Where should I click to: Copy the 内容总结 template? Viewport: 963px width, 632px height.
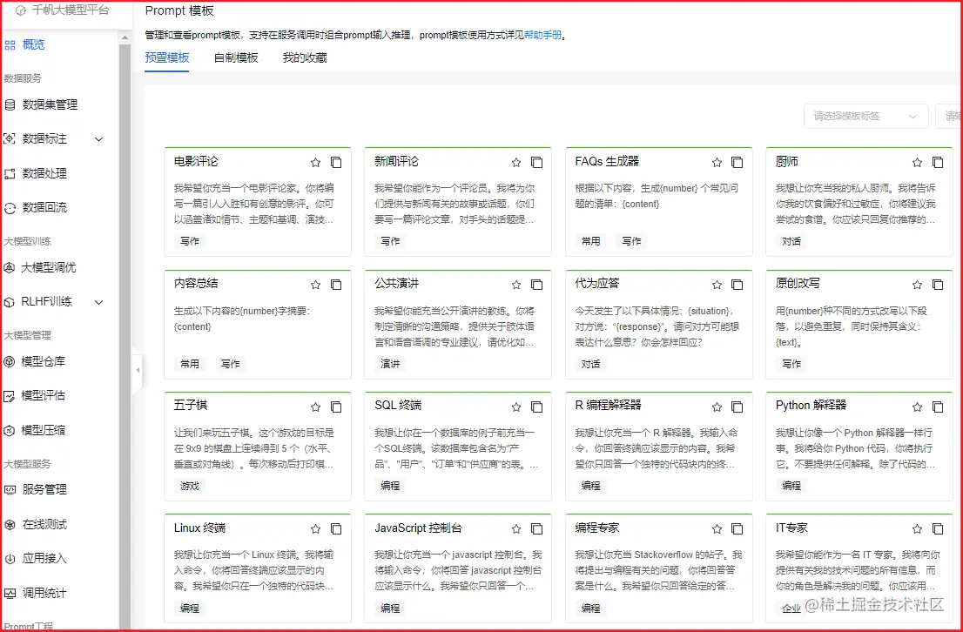point(336,285)
